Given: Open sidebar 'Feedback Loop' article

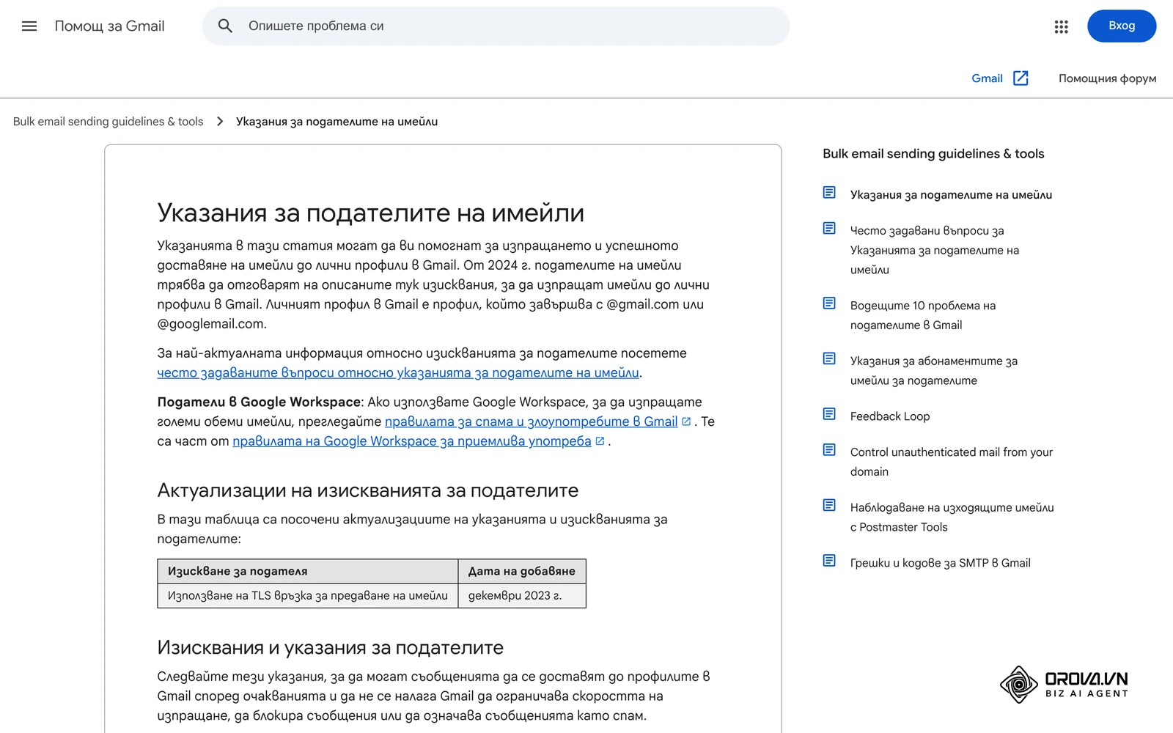Looking at the screenshot, I should pyautogui.click(x=890, y=416).
